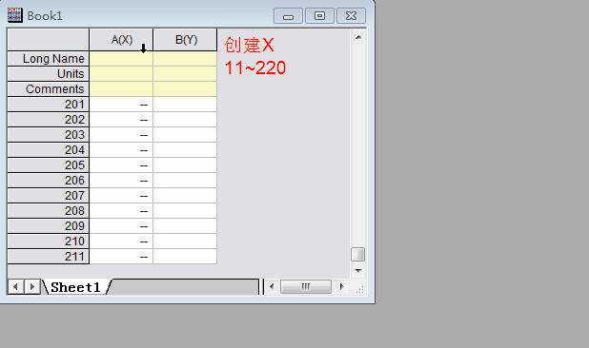
Task: Click column B cell in row 210
Action: tap(185, 242)
